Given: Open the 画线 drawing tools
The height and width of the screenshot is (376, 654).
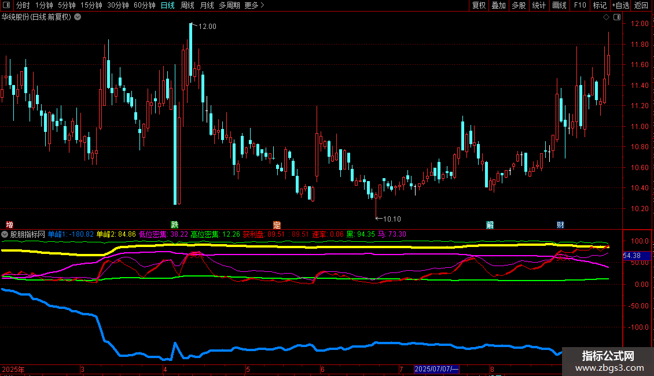Looking at the screenshot, I should pyautogui.click(x=559, y=5).
